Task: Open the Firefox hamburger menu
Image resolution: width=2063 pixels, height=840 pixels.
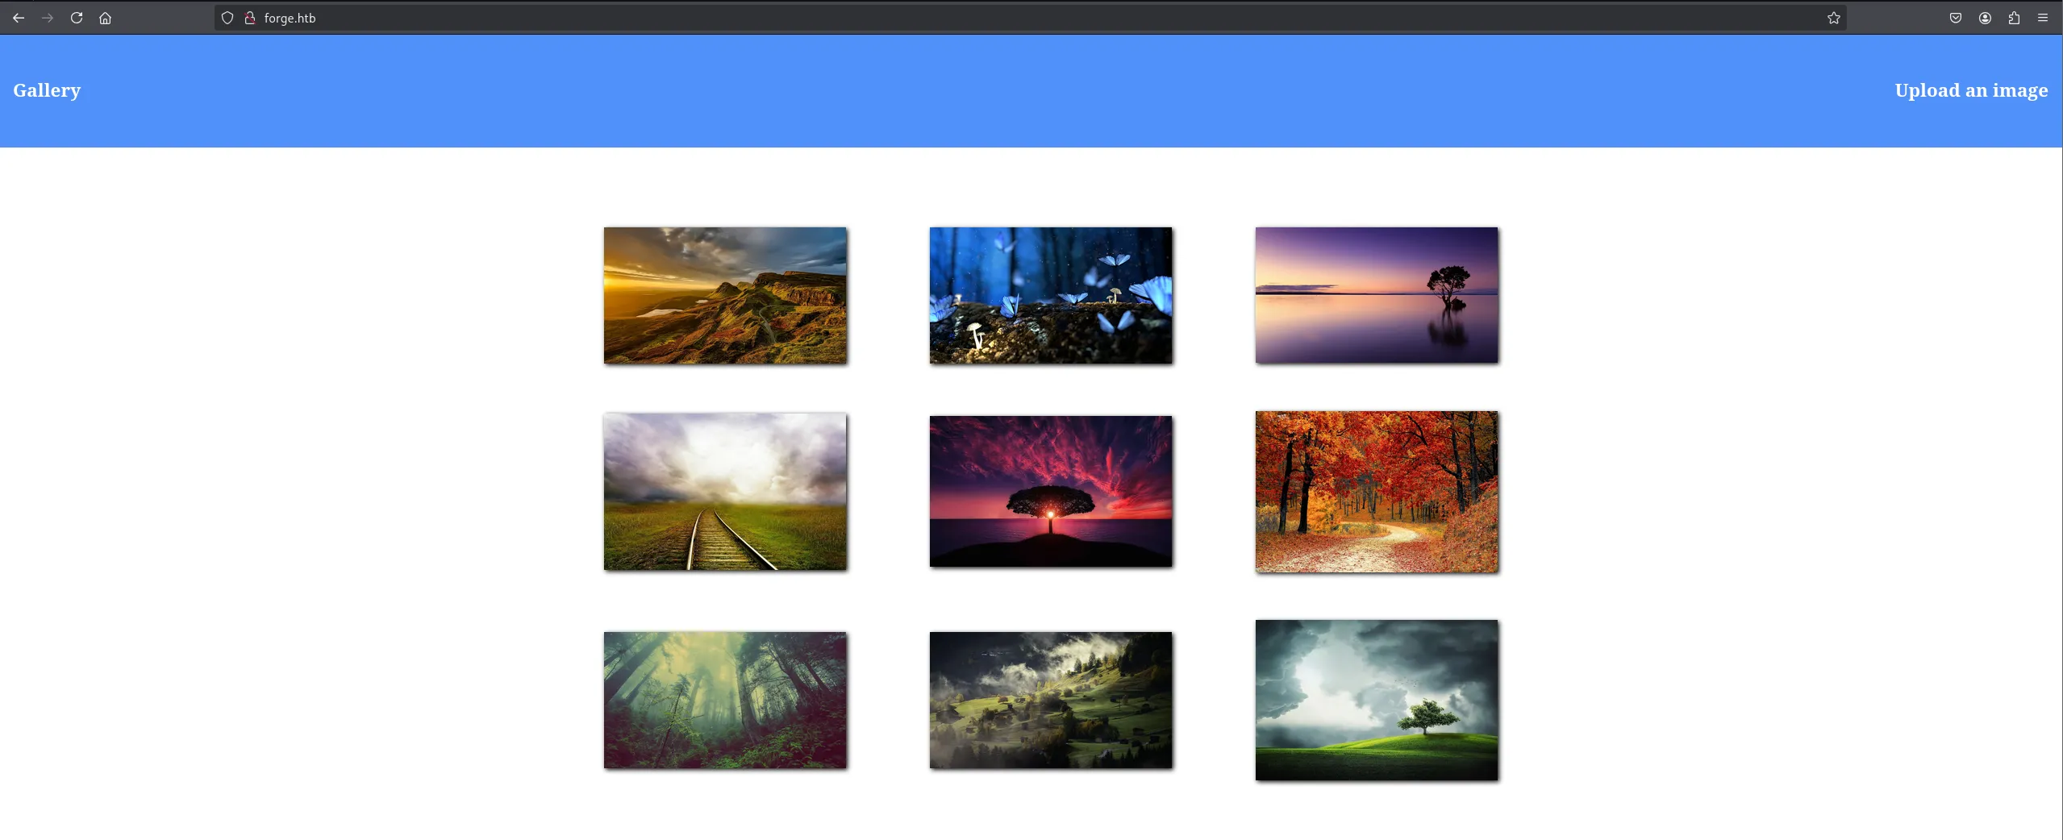Action: point(2043,18)
